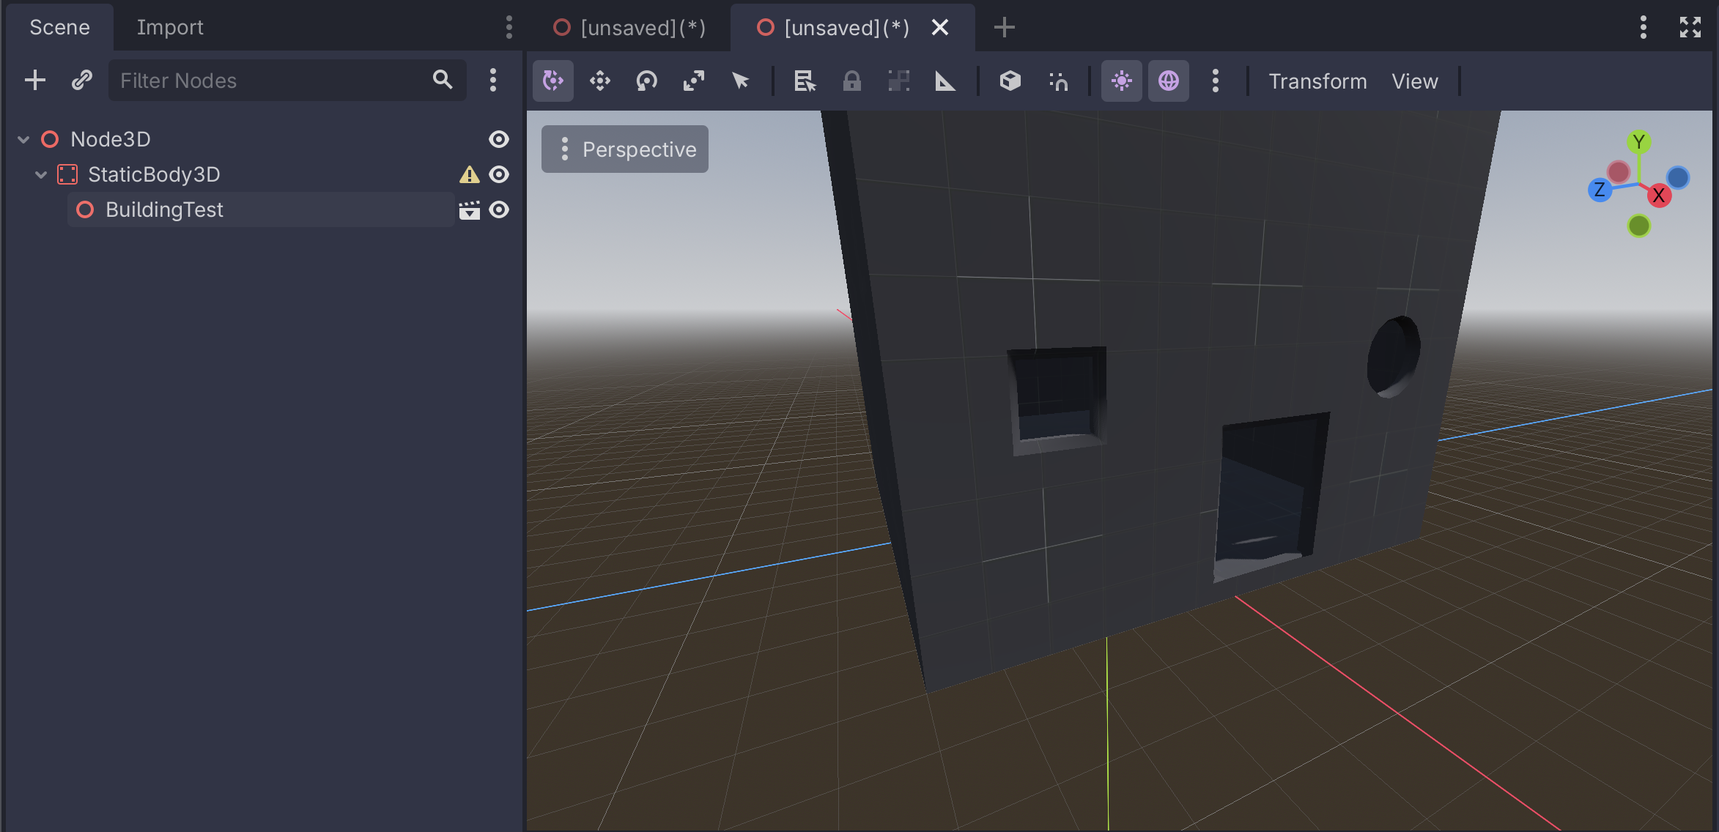1719x832 pixels.
Task: Open the Transform menu
Action: (x=1317, y=81)
